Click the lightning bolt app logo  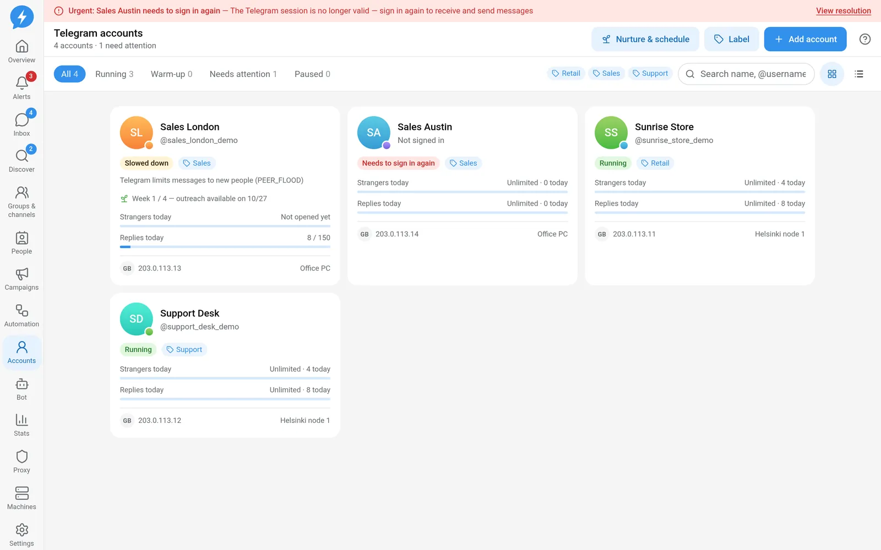point(22,17)
